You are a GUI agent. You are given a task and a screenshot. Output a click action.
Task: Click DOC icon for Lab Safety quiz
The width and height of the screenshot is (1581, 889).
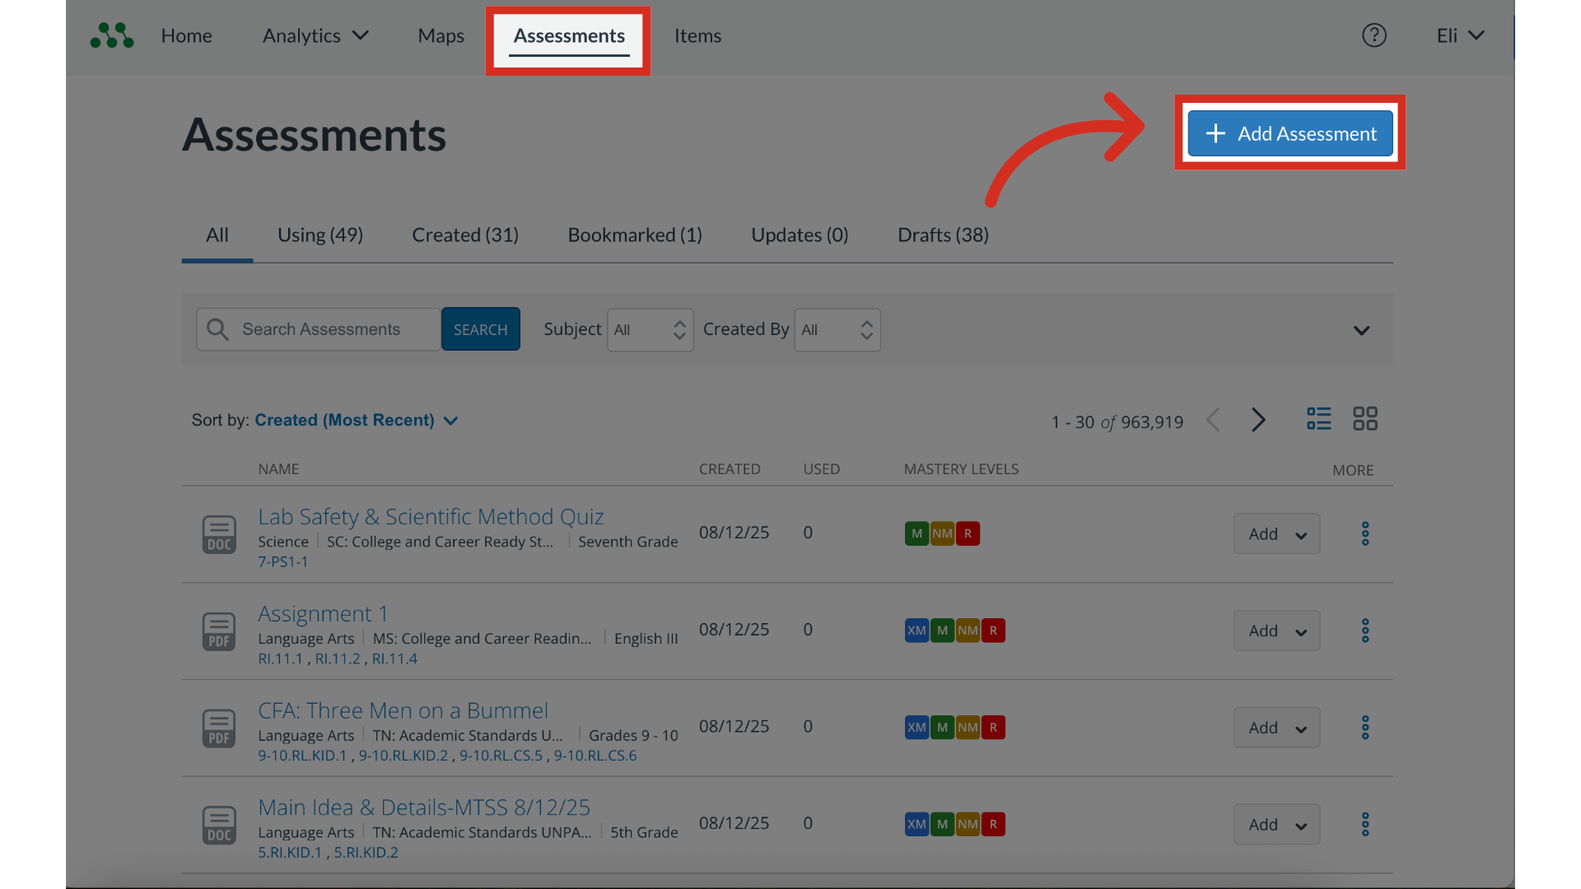(219, 534)
